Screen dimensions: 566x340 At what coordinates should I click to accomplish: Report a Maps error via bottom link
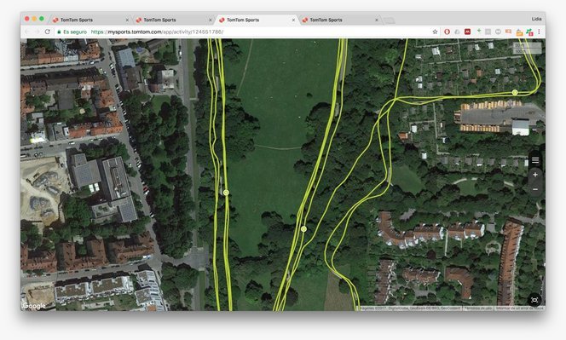519,308
